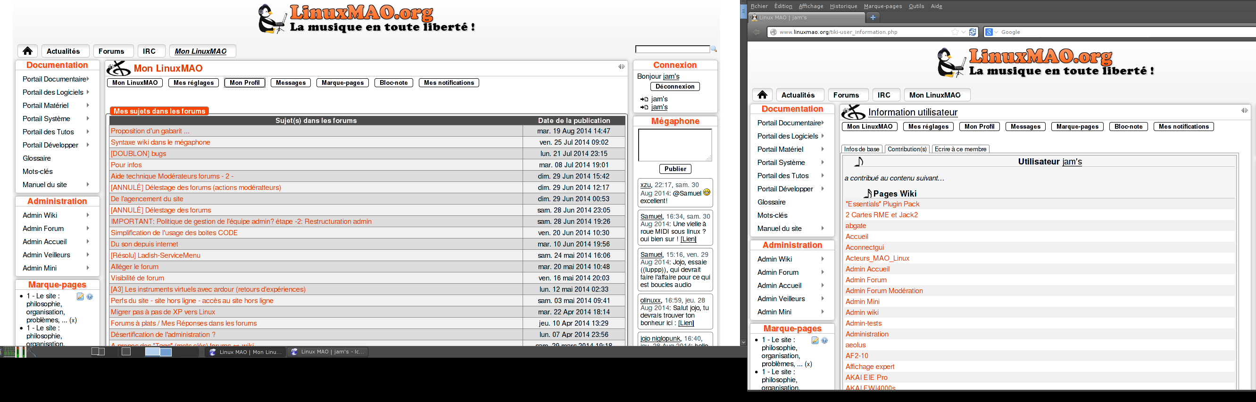
Task: Open the search engine chooser dropdown arrow
Action: pyautogui.click(x=996, y=32)
